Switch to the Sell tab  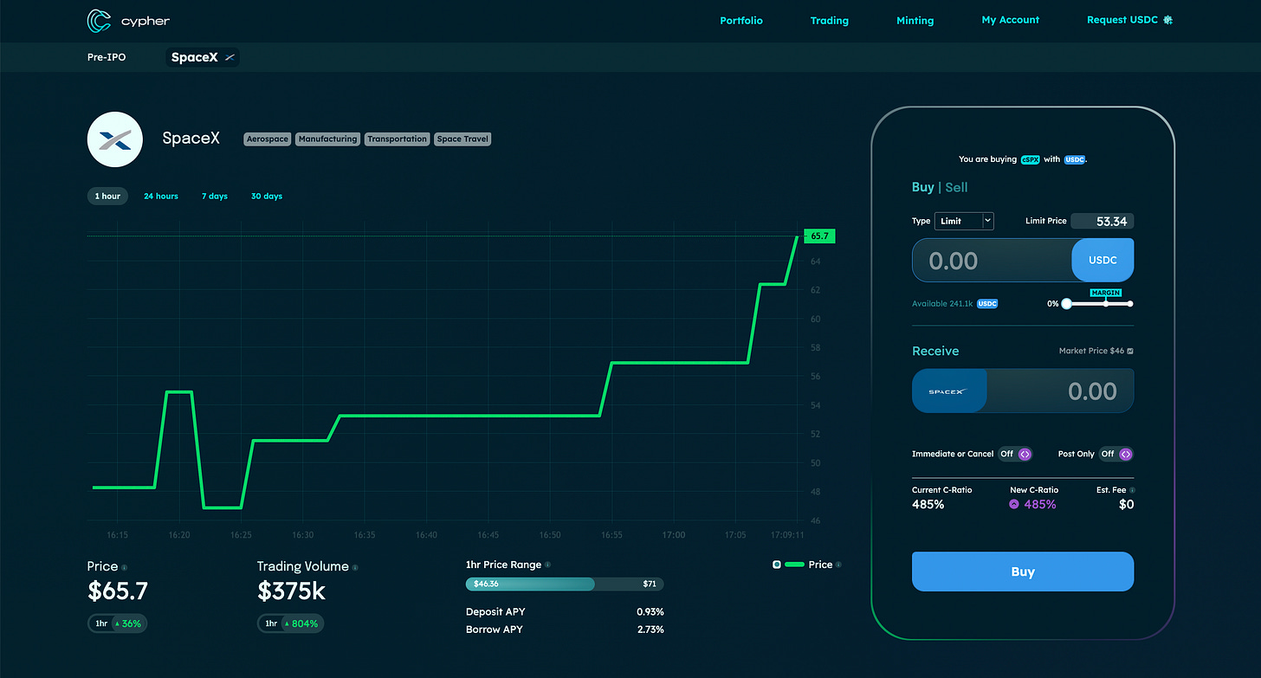[956, 187]
